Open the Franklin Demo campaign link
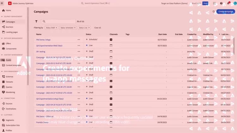237x133 pixels. 42,122
